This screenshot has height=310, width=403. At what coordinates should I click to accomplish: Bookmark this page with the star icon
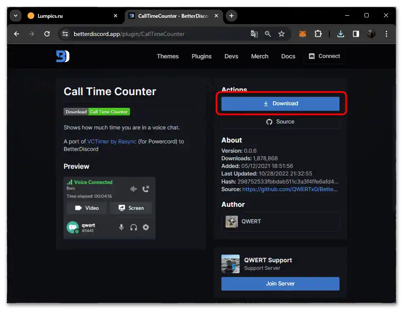tap(282, 34)
